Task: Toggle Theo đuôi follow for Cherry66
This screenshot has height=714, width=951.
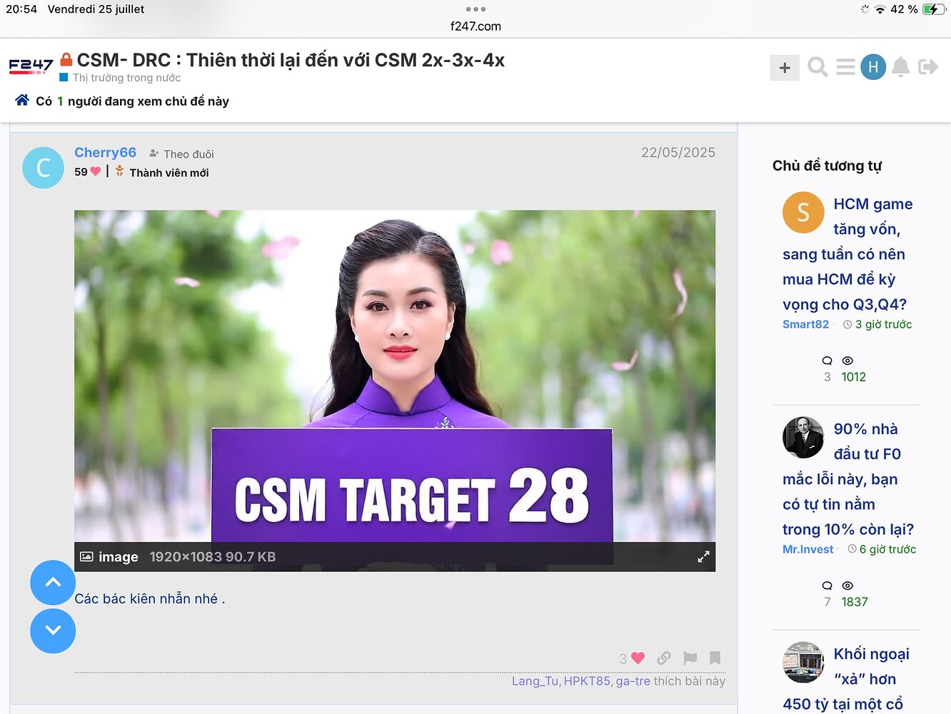Action: tap(182, 154)
